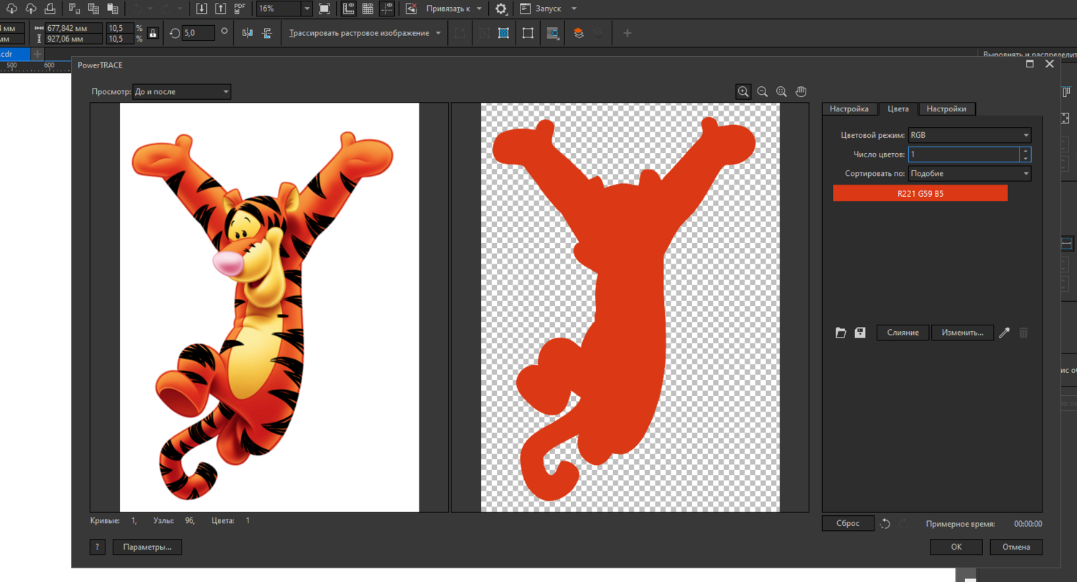Maximize the PowerTRACE dialog window

[1030, 64]
